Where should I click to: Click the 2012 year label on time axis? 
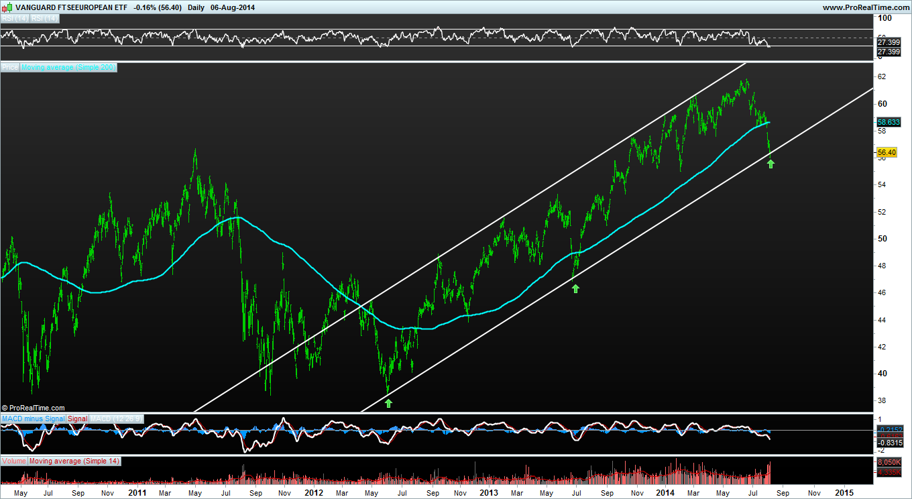313,492
